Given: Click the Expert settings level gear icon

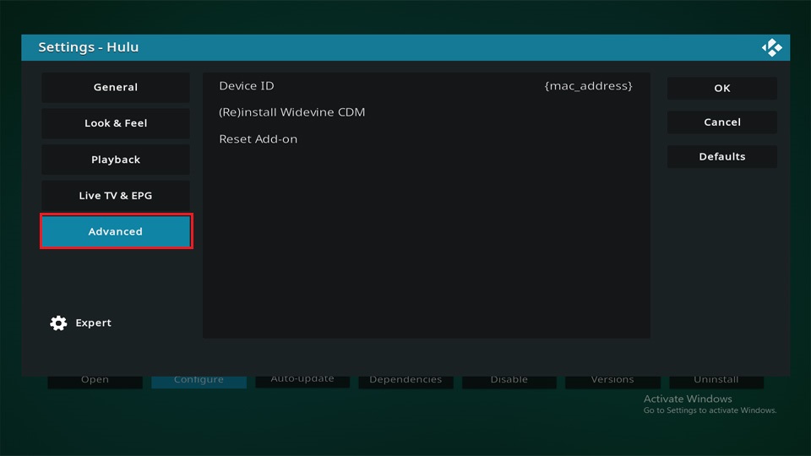Looking at the screenshot, I should coord(58,323).
